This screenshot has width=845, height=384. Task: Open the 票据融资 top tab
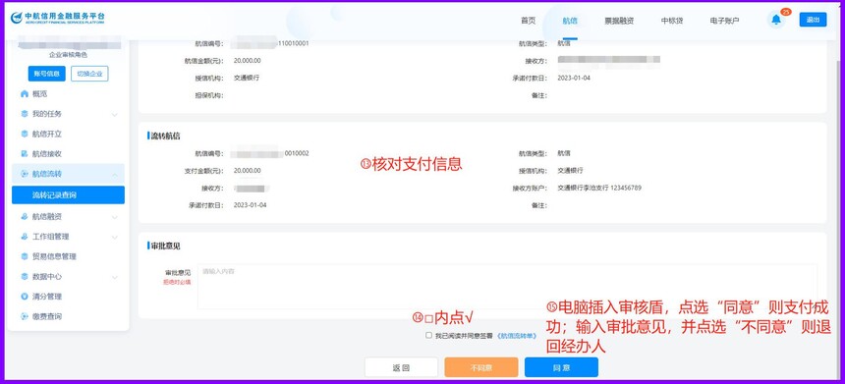(619, 21)
